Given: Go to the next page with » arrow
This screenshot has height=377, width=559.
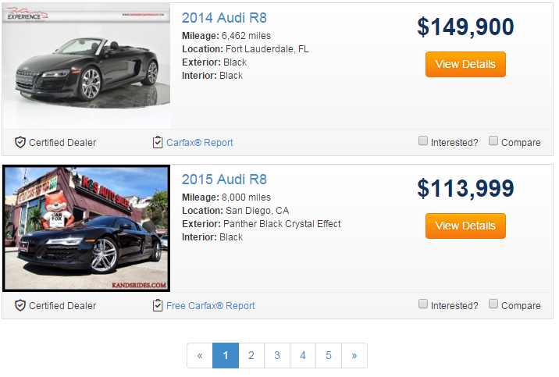Looking at the screenshot, I should [x=354, y=355].
